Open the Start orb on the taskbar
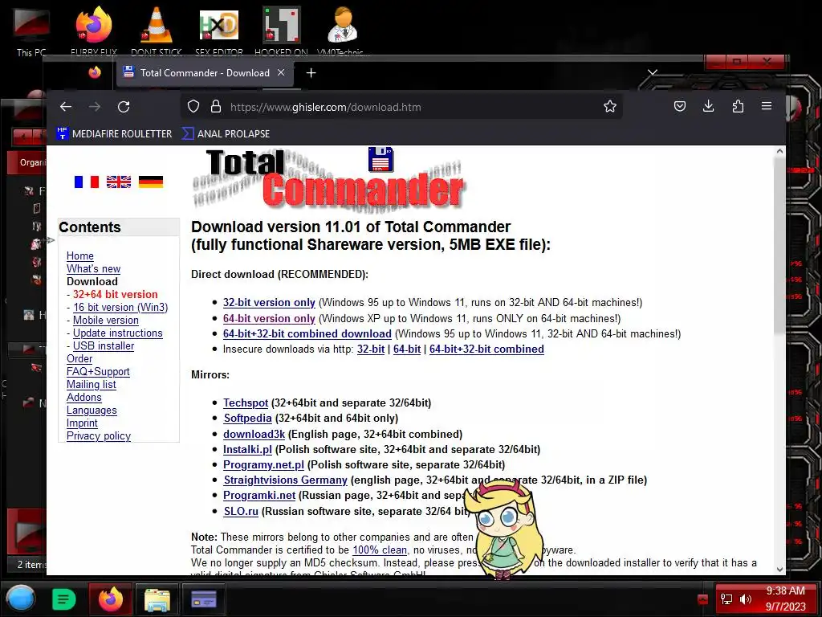Screen dimensions: 822x617 21,599
